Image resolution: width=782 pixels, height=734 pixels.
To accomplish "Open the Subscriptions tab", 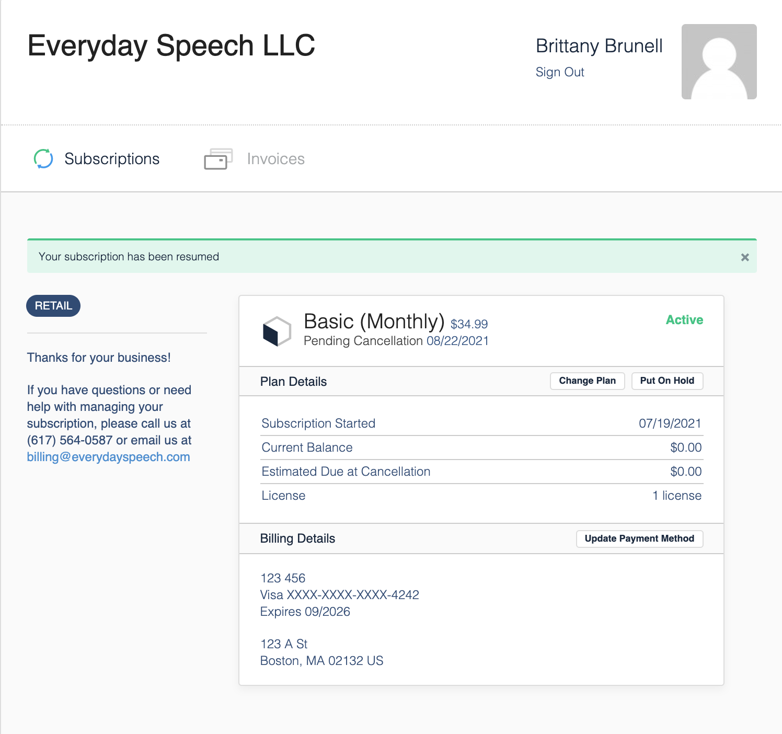I will click(x=112, y=159).
